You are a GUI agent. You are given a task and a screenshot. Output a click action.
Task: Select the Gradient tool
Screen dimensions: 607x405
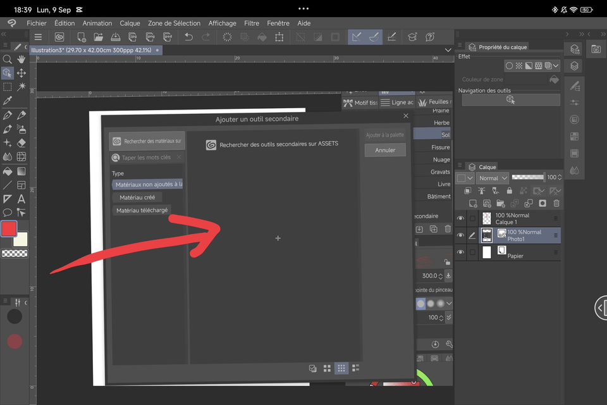(21, 171)
